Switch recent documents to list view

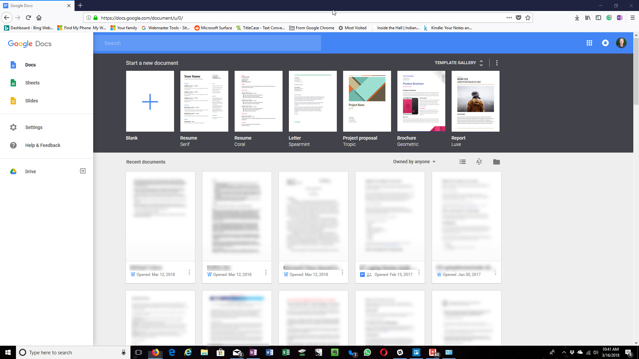pos(463,162)
